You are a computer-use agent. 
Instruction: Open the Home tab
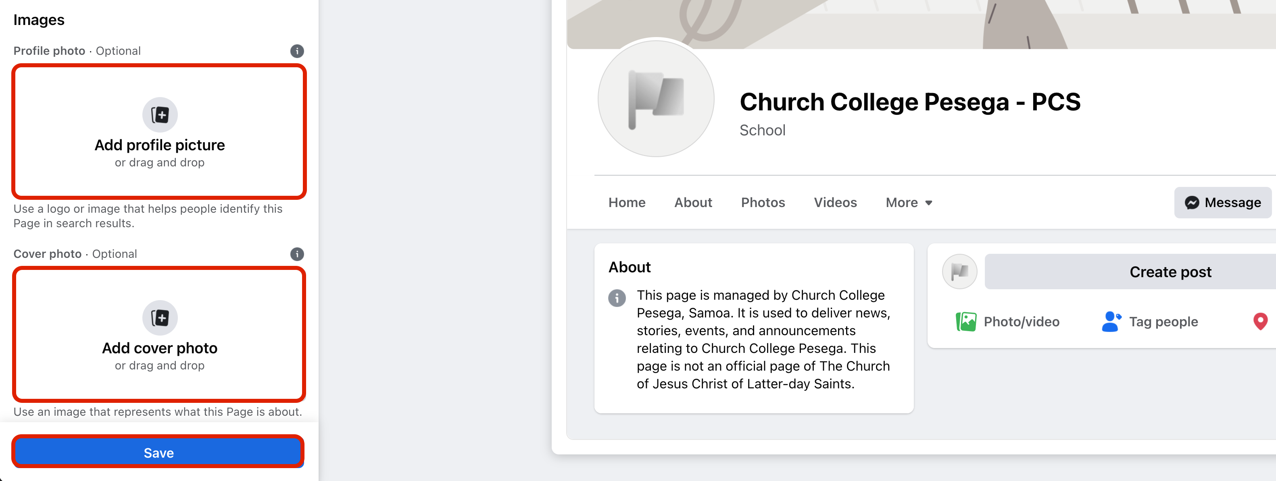click(627, 202)
